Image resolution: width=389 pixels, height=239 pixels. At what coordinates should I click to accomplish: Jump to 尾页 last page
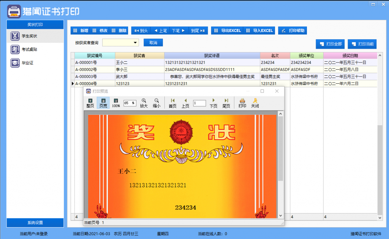226,103
